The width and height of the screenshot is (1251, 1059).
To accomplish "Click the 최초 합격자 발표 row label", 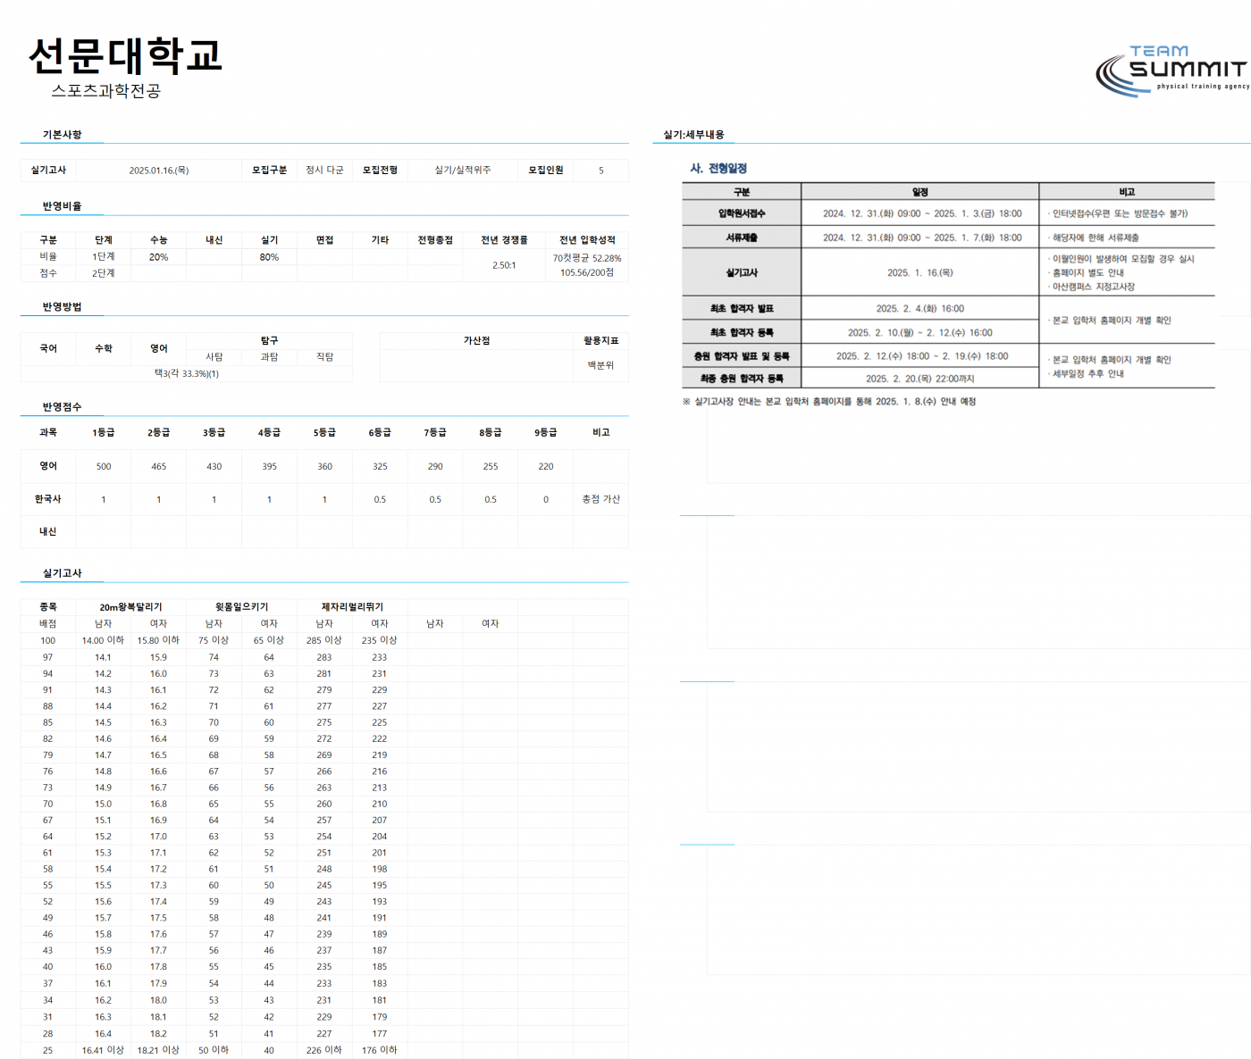I will pyautogui.click(x=742, y=308).
